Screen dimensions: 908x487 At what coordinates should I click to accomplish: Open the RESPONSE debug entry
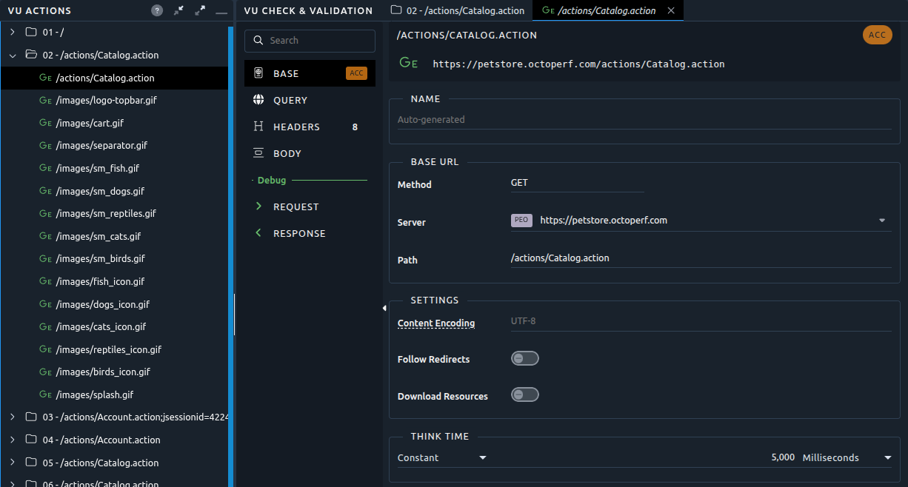click(310, 233)
